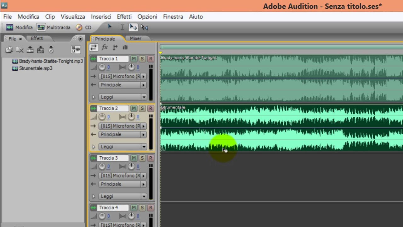Image resolution: width=403 pixels, height=227 pixels.
Task: Click the edit file icon with the clock
Action: 51,49
